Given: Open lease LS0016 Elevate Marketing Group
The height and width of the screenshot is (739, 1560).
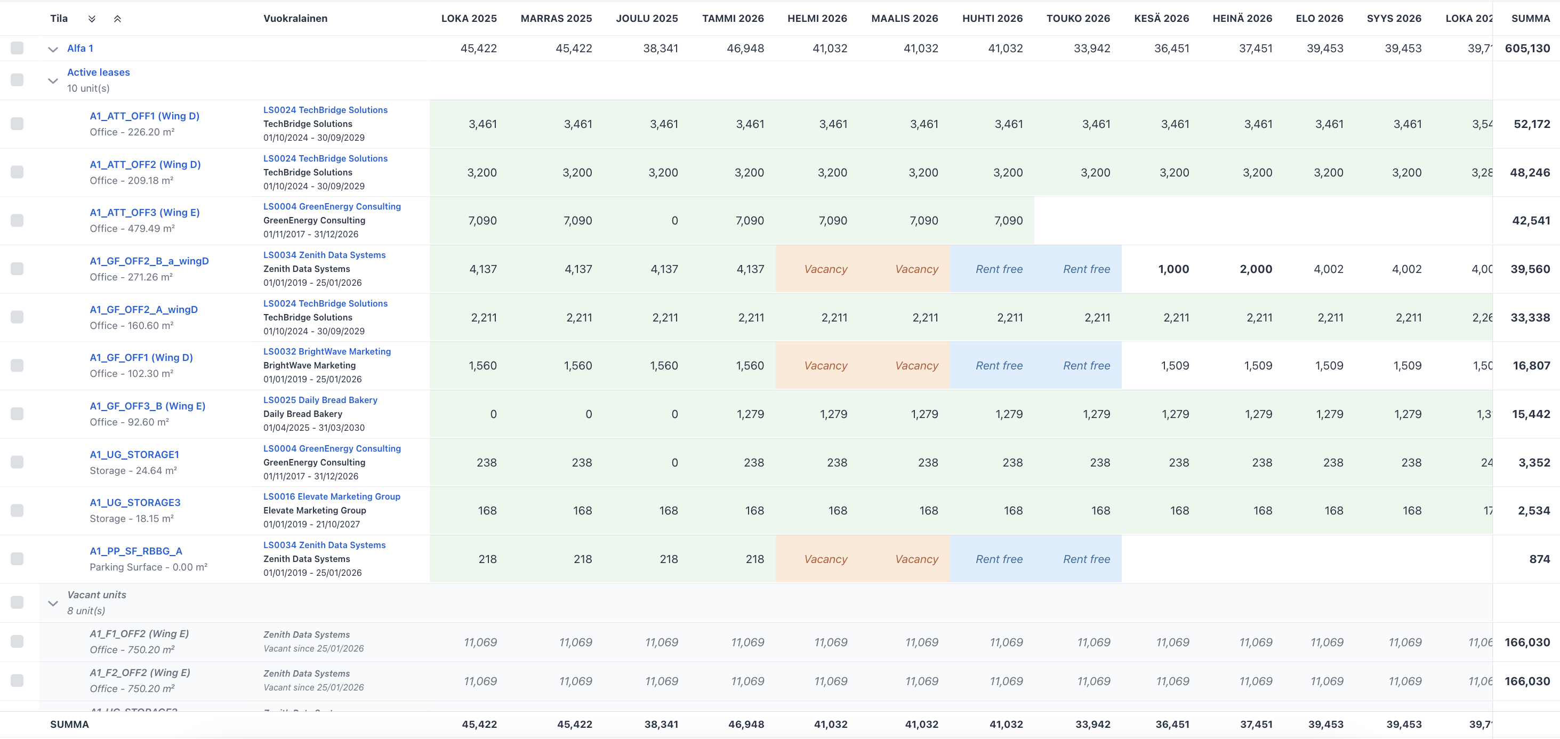Looking at the screenshot, I should point(331,496).
